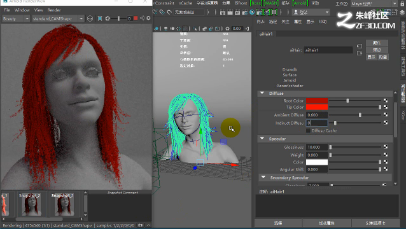This screenshot has width=406, height=229.
Task: Click the Root Color map checker icon
Action: tap(386, 101)
